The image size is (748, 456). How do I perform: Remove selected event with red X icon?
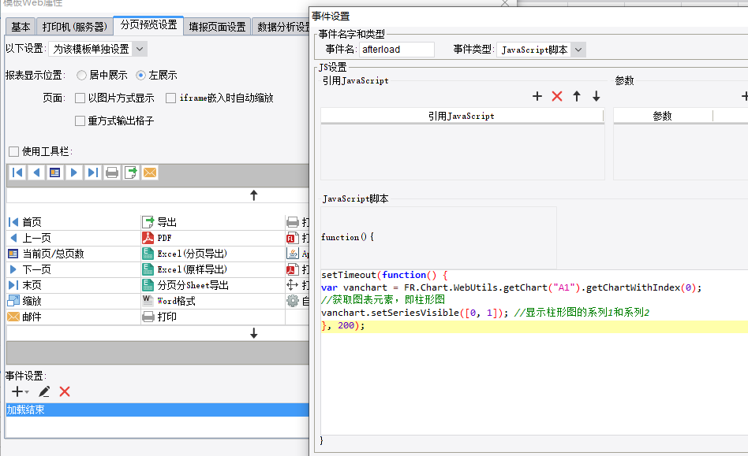coord(65,391)
